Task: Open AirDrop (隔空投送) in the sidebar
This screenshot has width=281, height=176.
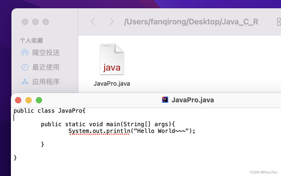Action: pos(40,53)
